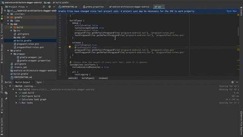Click project root breadcrumb in navigation bar
The width and height of the screenshot is (243, 137).
click(22, 3)
